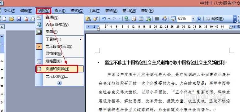The width and height of the screenshot is (240, 112).
Task: Open the Tables and Borders toolbar icon
Action: click(x=134, y=19)
